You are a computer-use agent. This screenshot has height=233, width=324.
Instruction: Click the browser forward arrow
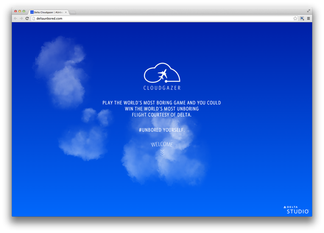21,18
